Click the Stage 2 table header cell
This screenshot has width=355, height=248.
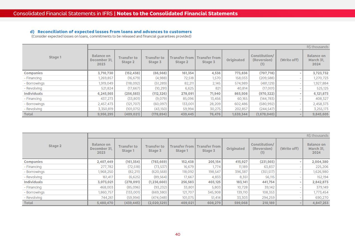click(x=55, y=146)
